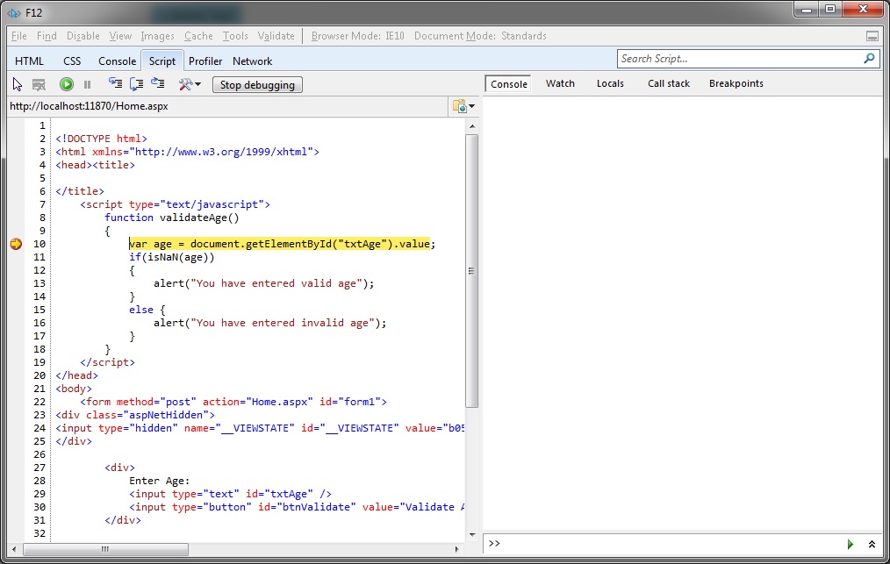Click the Select element by click arrow icon
Image resolution: width=890 pixels, height=564 pixels.
[18, 84]
